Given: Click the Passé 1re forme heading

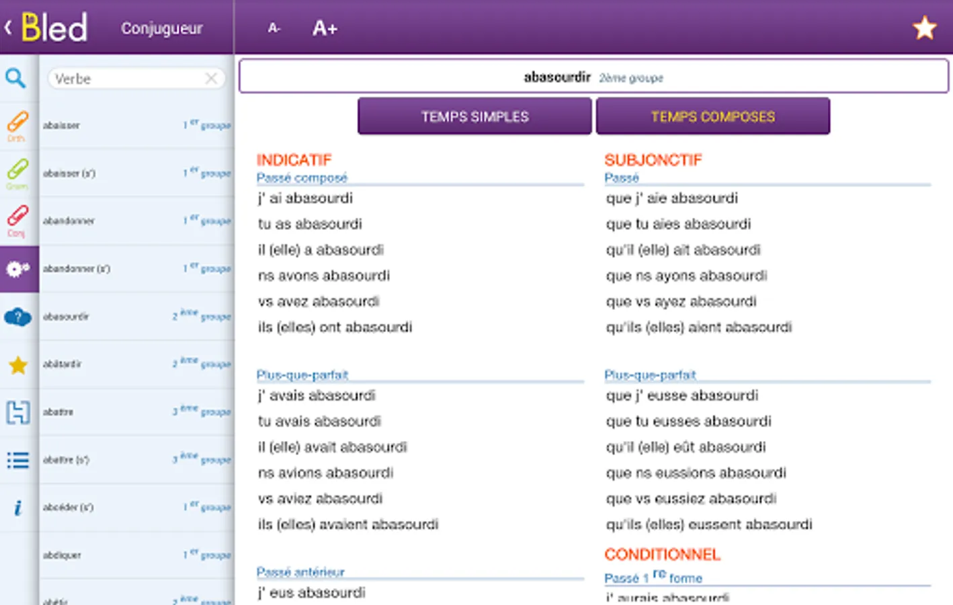Looking at the screenshot, I should coord(653,577).
